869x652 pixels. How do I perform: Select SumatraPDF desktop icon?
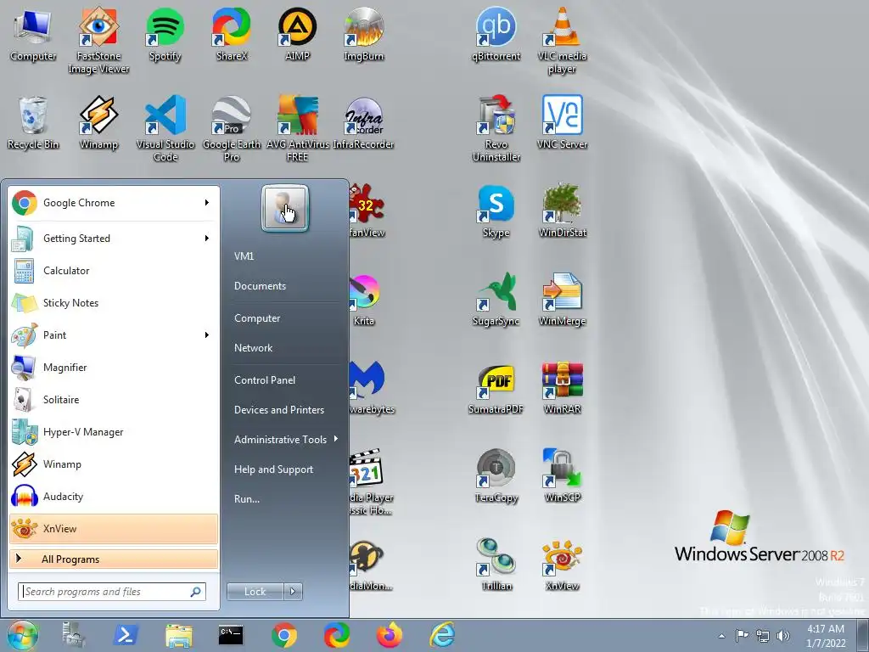pyautogui.click(x=496, y=388)
